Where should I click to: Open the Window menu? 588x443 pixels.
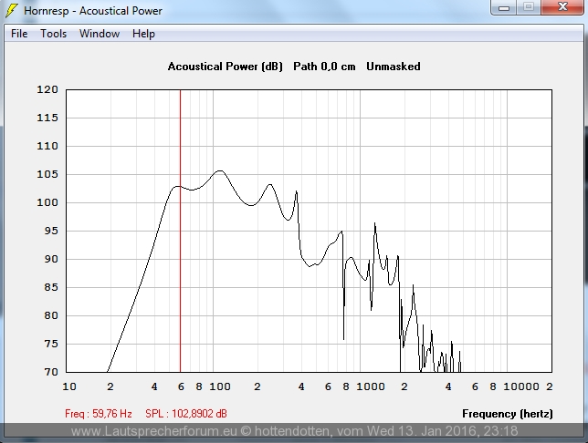(99, 34)
